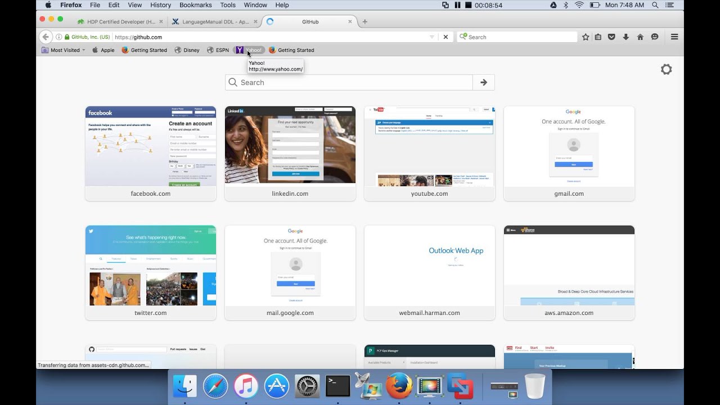Screen dimensions: 720x405
Task: Open VMware Fusion in the dock
Action: (x=460, y=386)
